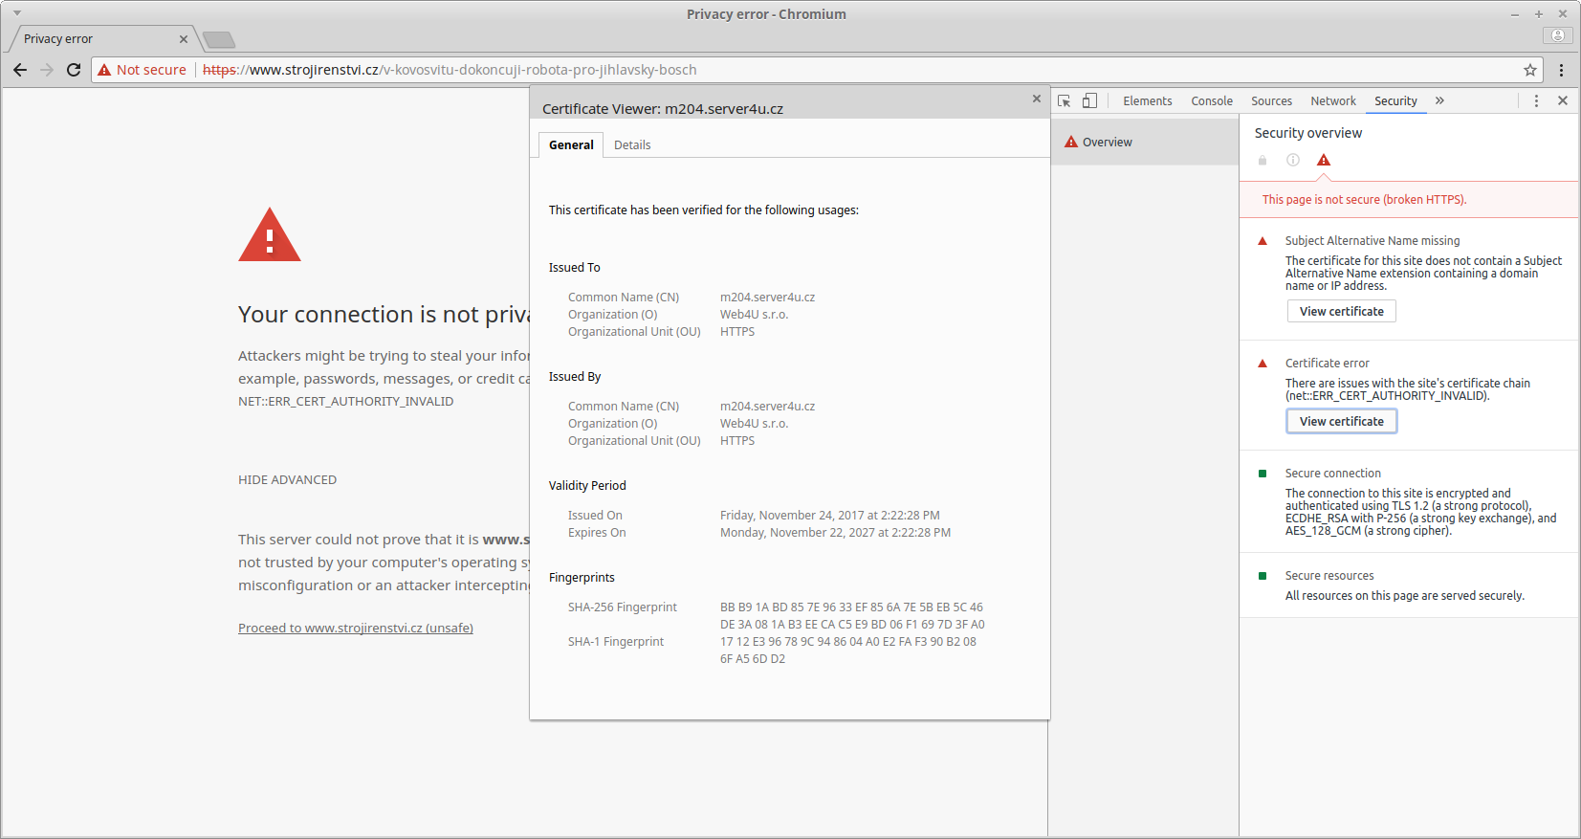Click the large red warning triangle on page
The height and width of the screenshot is (839, 1581).
[270, 234]
